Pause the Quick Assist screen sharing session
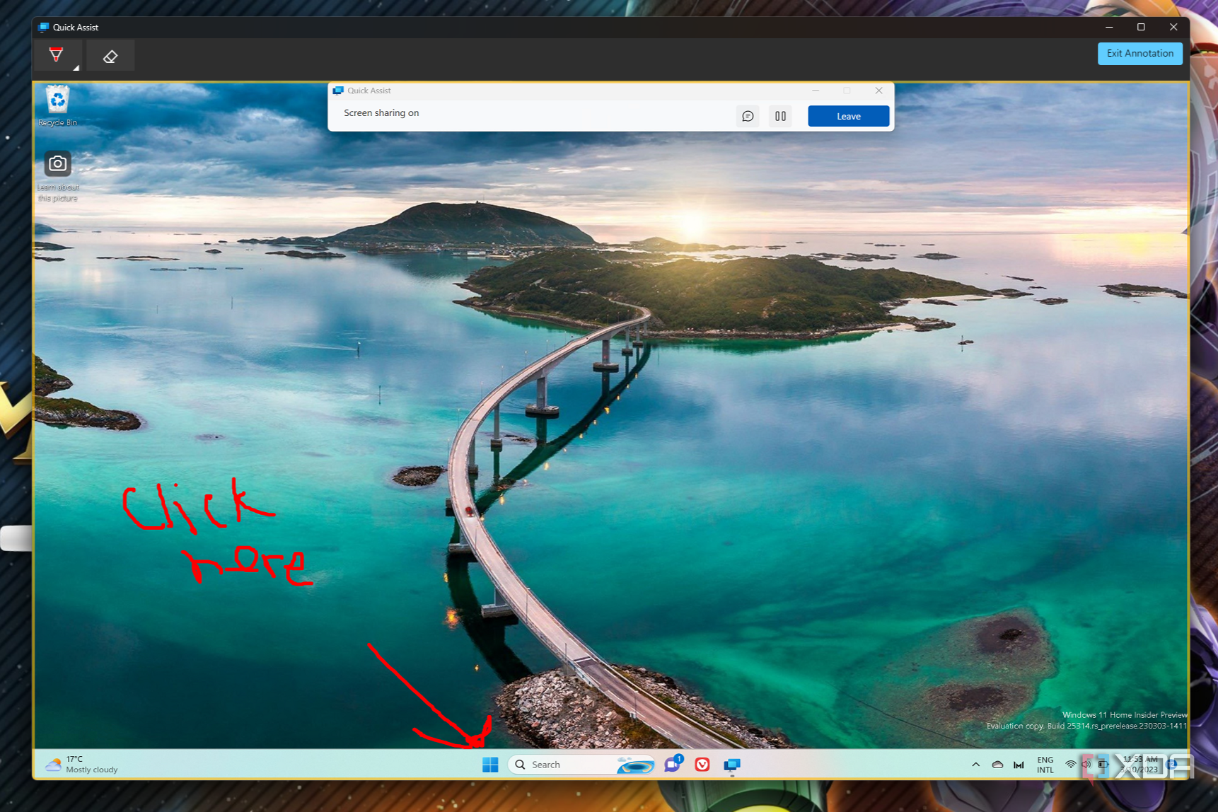The width and height of the screenshot is (1218, 812). point(780,116)
